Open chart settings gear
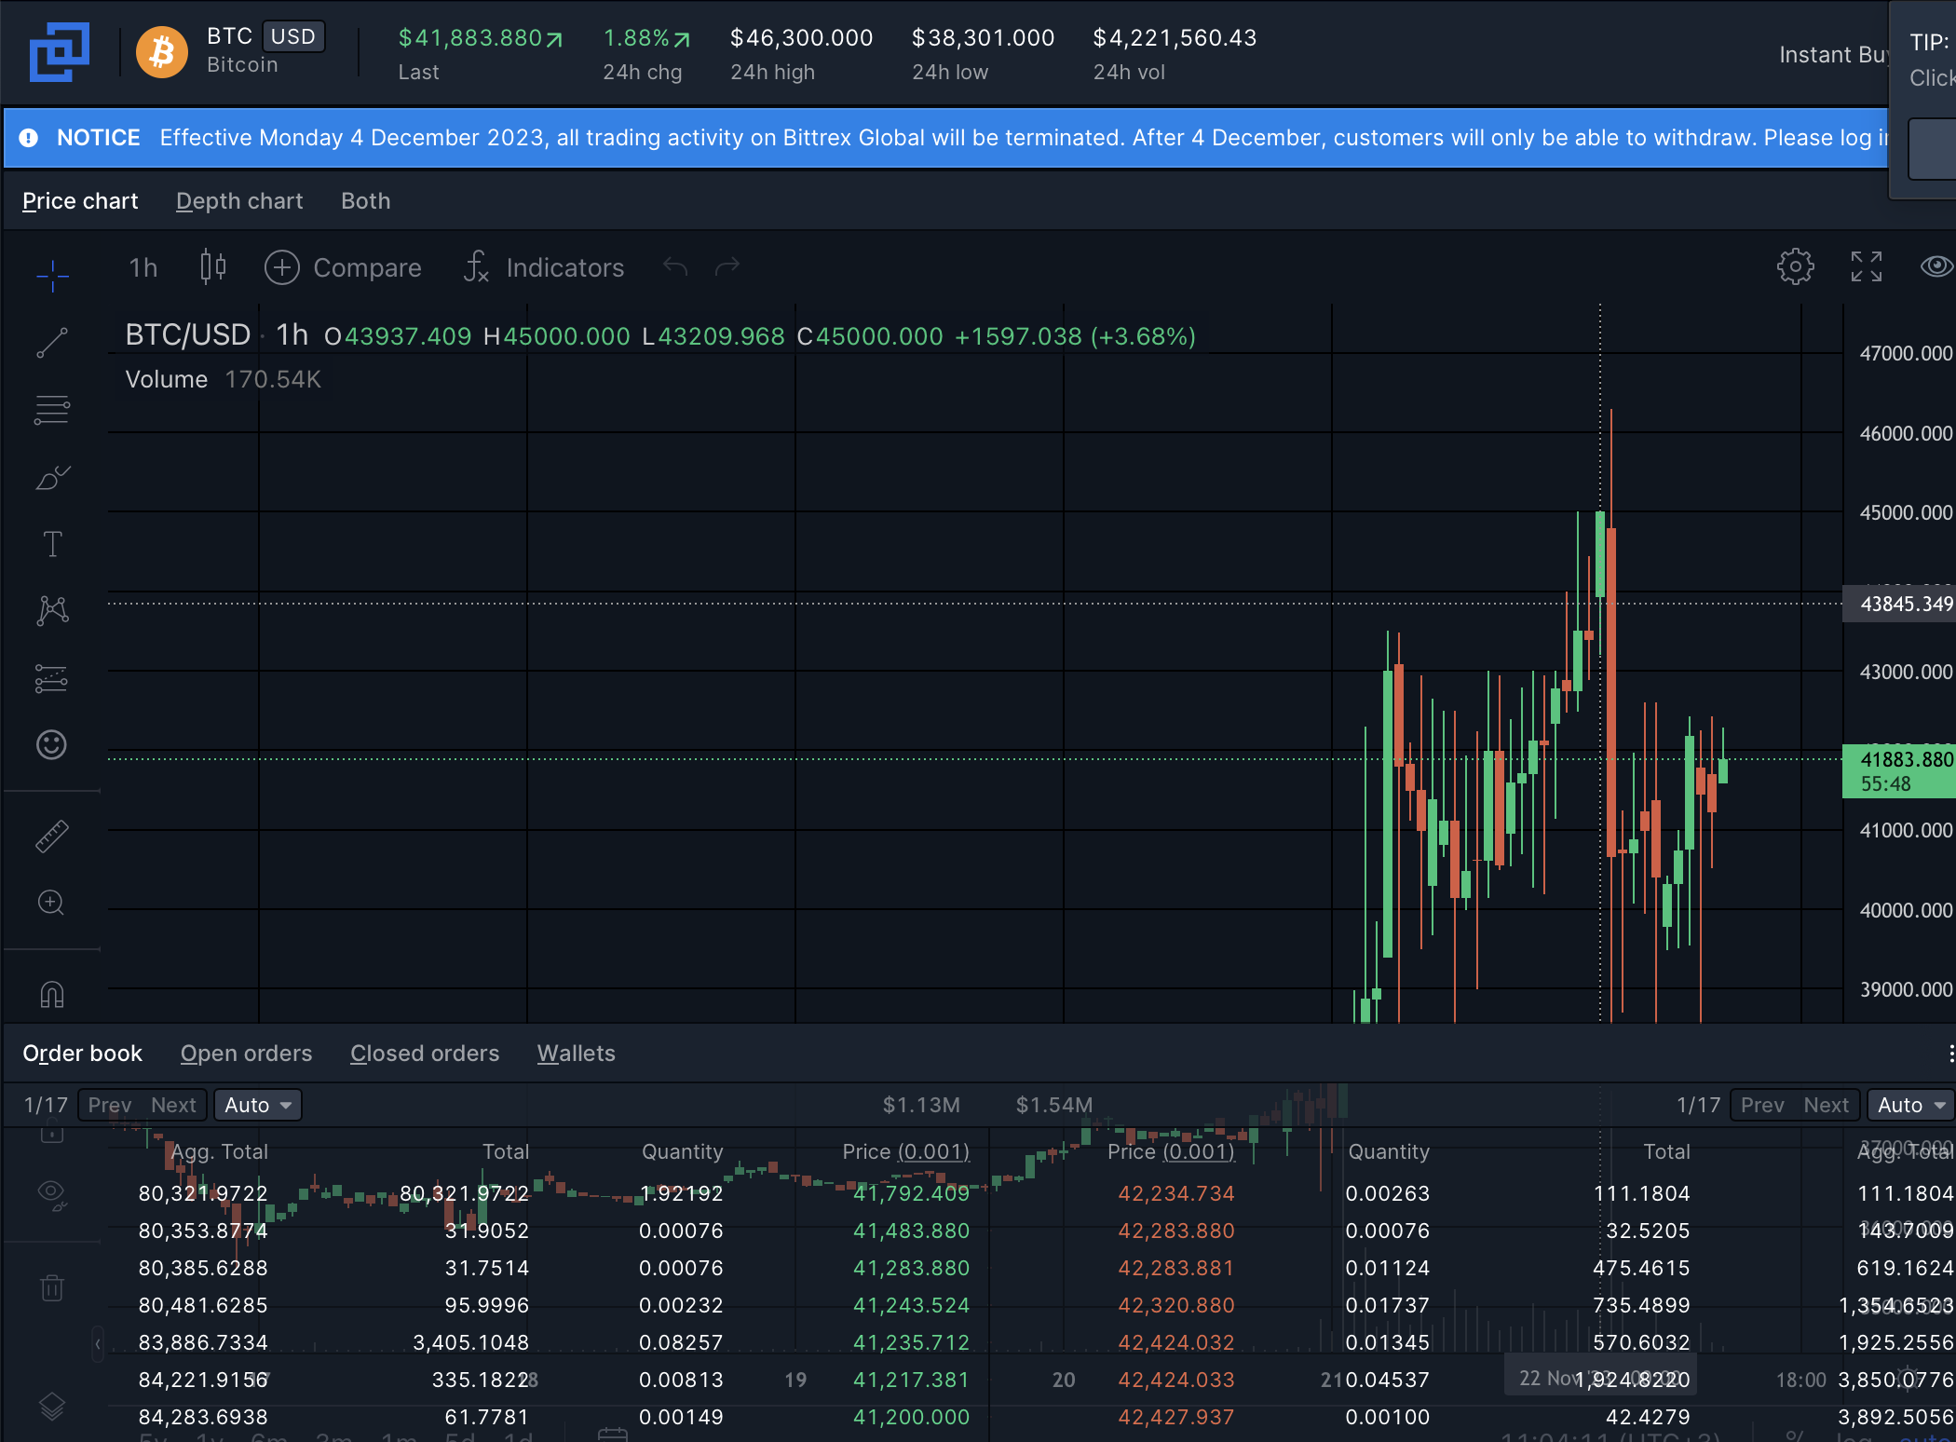 1795,267
